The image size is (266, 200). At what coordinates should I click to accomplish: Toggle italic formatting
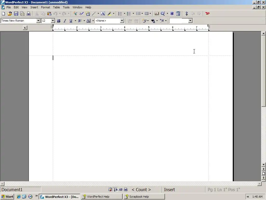(65, 21)
